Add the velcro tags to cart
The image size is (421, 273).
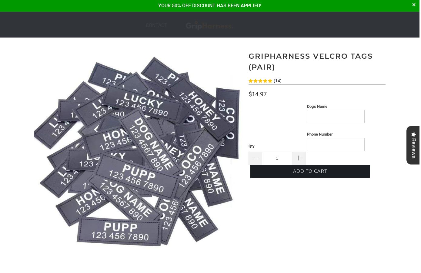tap(310, 172)
